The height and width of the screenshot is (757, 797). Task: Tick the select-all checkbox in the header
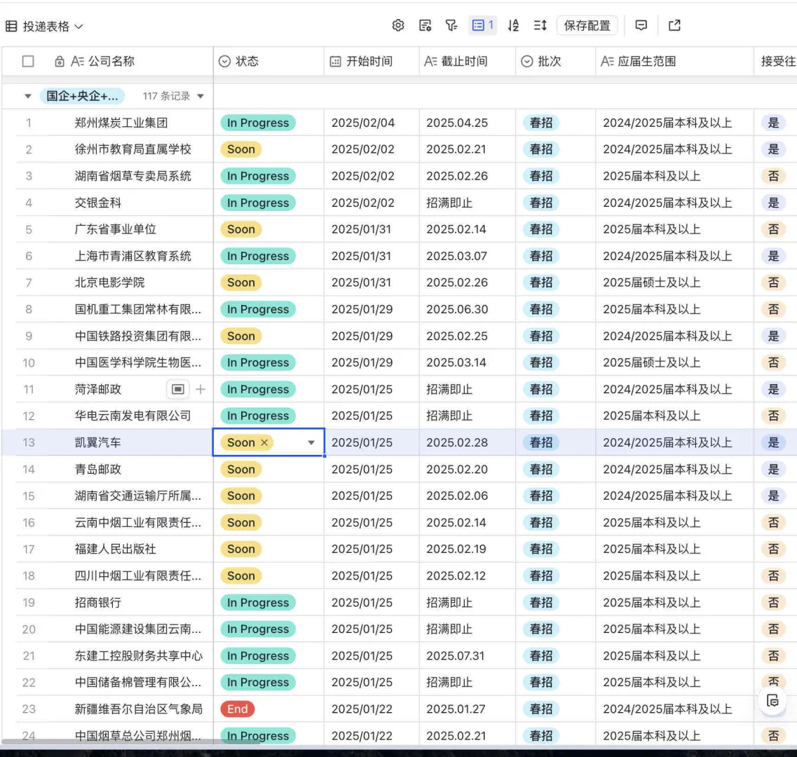coord(28,62)
